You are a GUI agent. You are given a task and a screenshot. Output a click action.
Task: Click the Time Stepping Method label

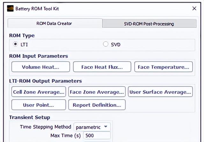pos(45,127)
